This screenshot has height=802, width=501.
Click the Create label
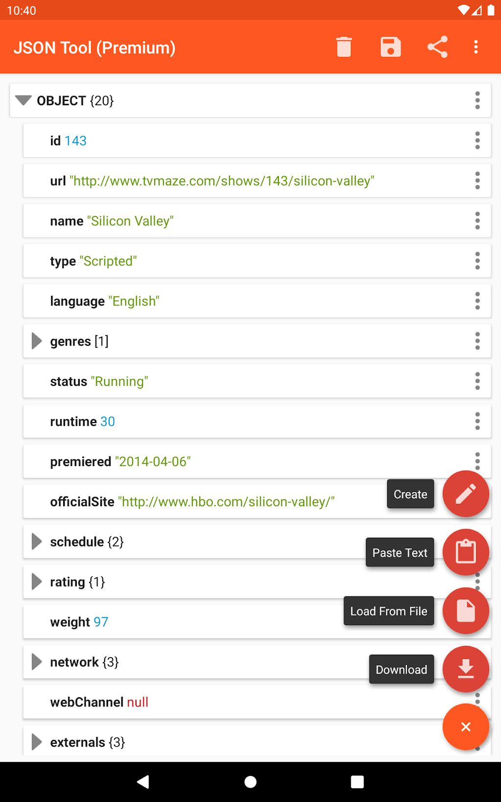click(x=410, y=494)
